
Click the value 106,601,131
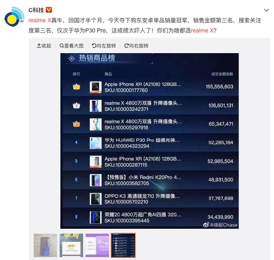click(x=221, y=105)
